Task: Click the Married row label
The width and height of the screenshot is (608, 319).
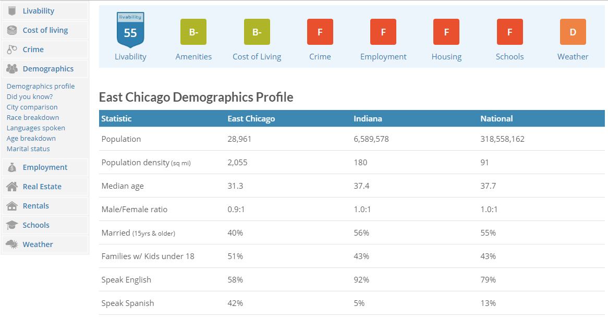Action: [x=138, y=232]
